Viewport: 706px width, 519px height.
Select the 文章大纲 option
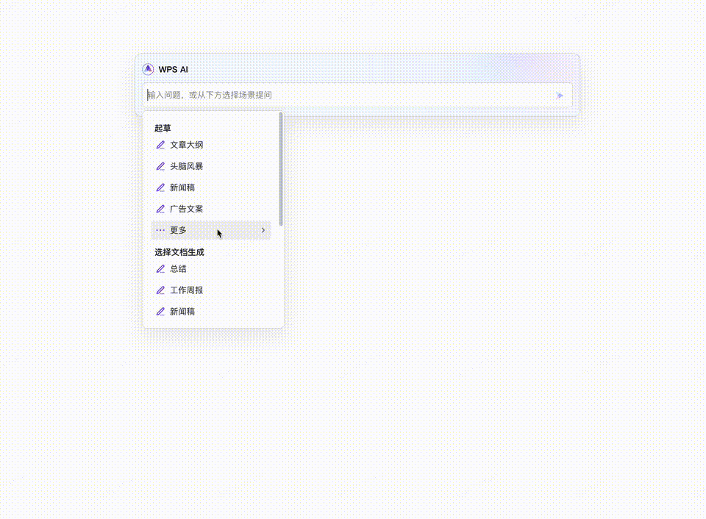pyautogui.click(x=185, y=145)
